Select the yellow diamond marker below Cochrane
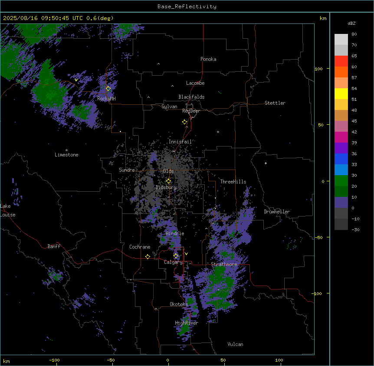Image resolution: width=374 pixels, height=366 pixels. (148, 256)
